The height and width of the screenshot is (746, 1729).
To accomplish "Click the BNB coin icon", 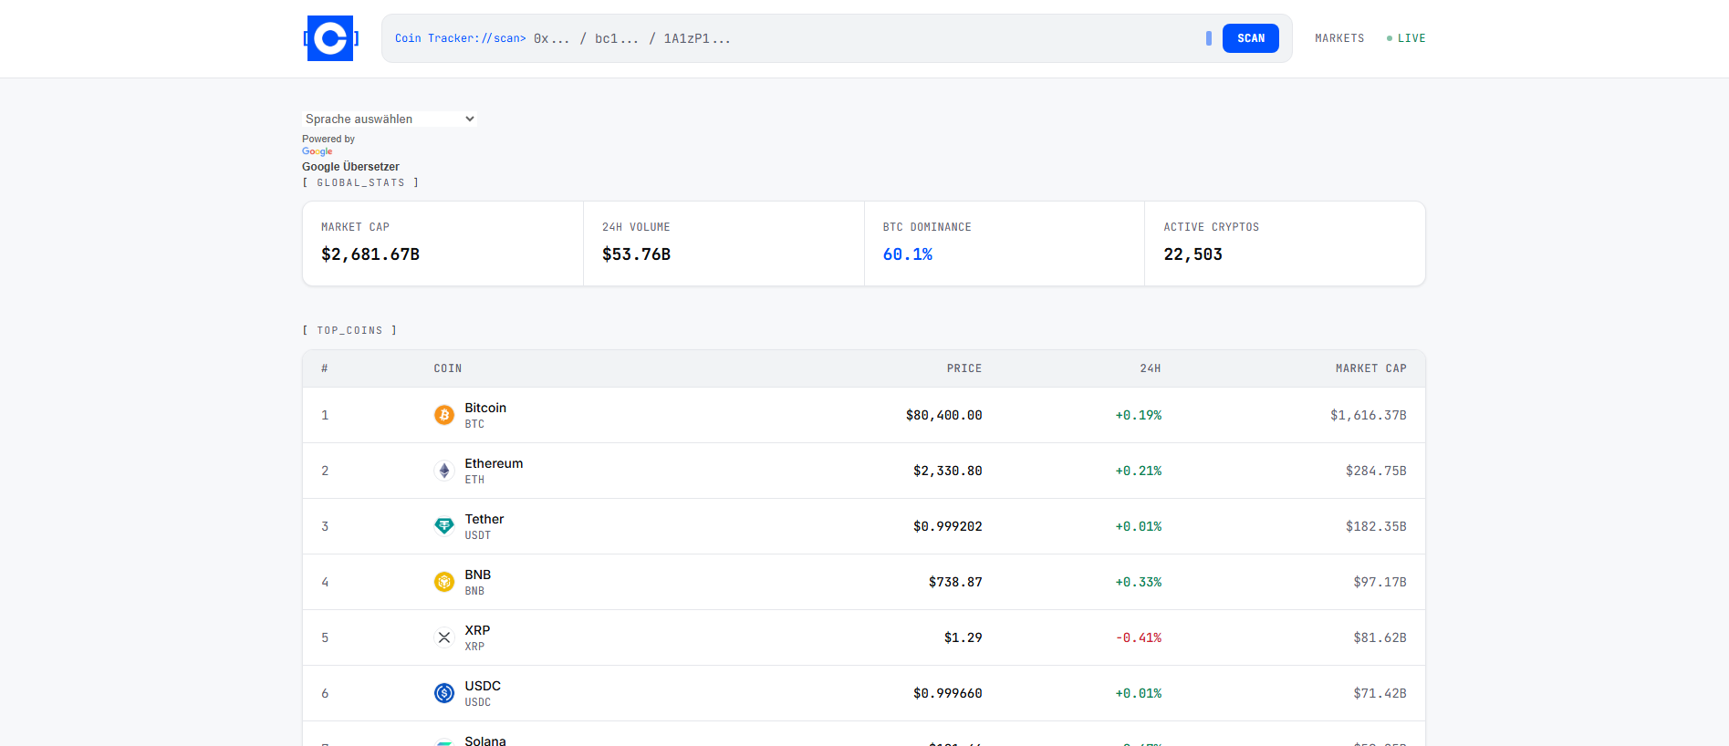I will [444, 582].
